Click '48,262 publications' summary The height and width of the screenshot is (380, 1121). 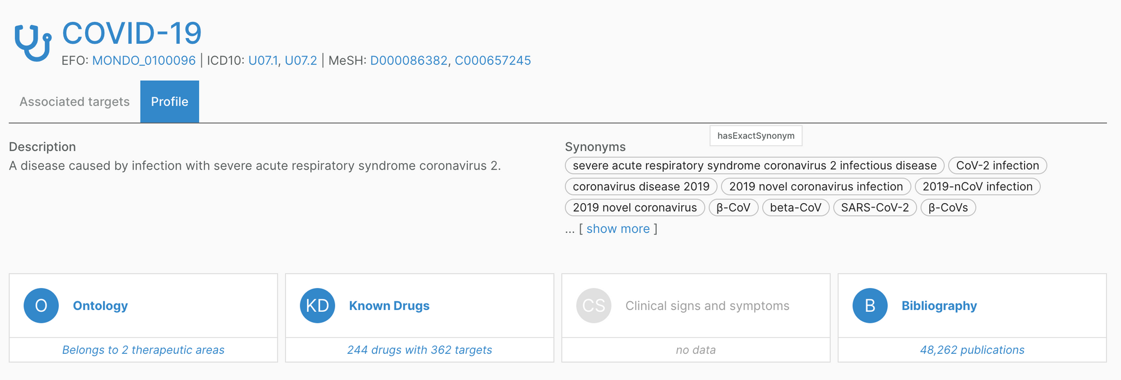click(x=972, y=350)
